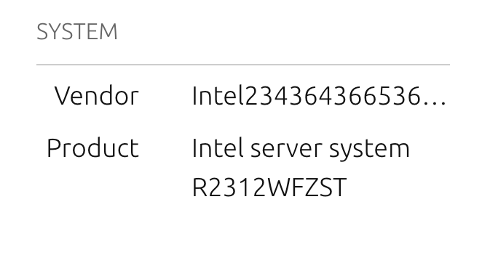This screenshot has height=279, width=482.
Task: Click the word server in Product value
Action: [x=286, y=150]
